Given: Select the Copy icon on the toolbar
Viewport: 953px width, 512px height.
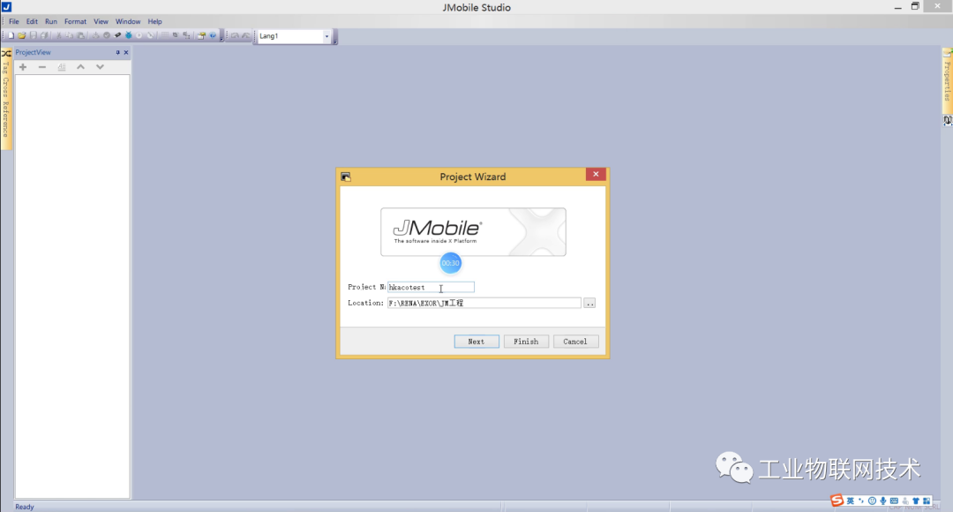Looking at the screenshot, I should [x=70, y=35].
